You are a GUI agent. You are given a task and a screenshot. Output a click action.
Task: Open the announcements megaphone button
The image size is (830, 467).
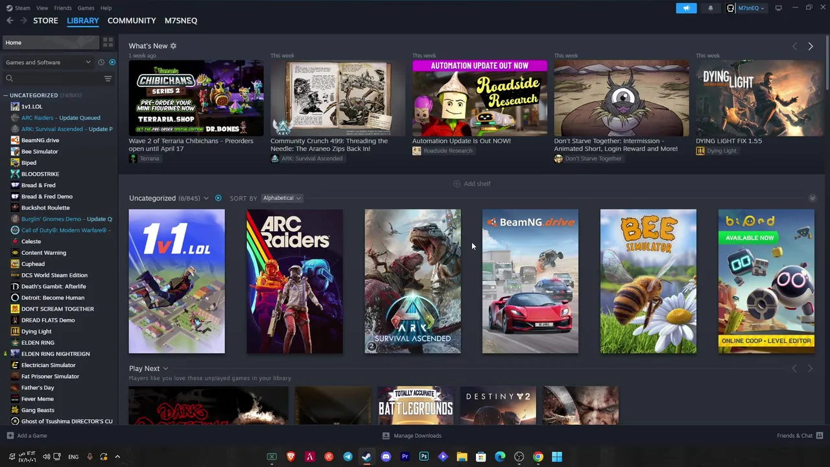pos(686,8)
